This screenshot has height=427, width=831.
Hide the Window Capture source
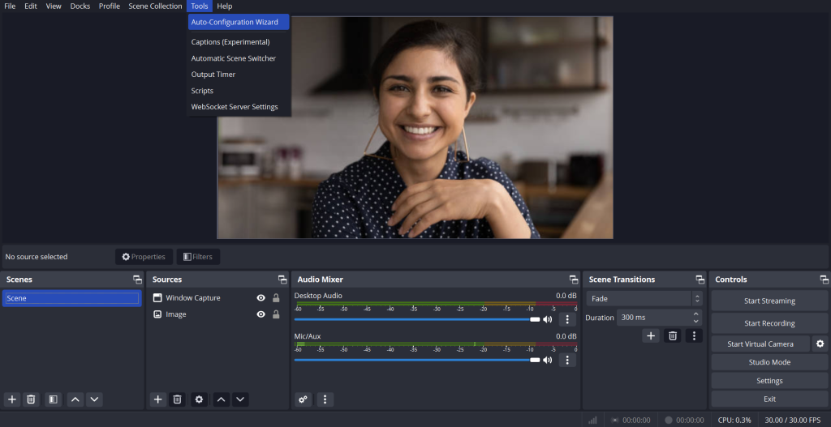260,298
